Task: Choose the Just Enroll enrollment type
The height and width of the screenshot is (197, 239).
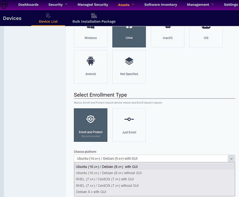Action: tap(129, 125)
